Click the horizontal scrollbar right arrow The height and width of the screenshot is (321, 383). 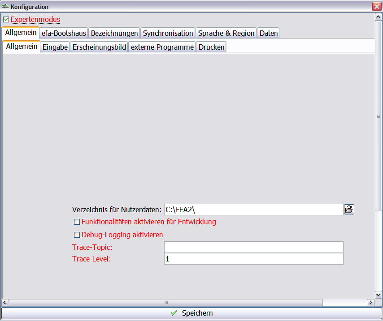click(x=370, y=303)
